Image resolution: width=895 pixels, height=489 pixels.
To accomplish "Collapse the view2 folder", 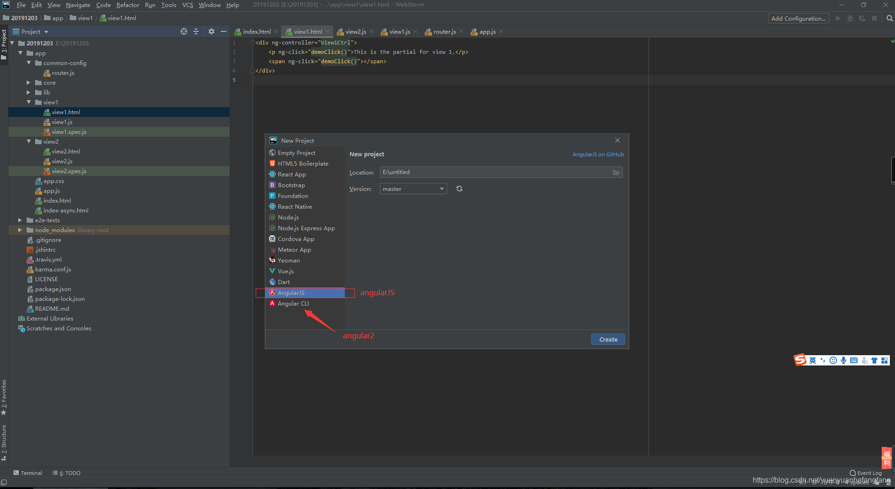I will pyautogui.click(x=29, y=141).
